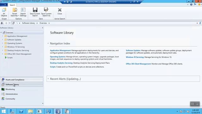
Task: Select the Search ribbon tab
Action: 12,5
